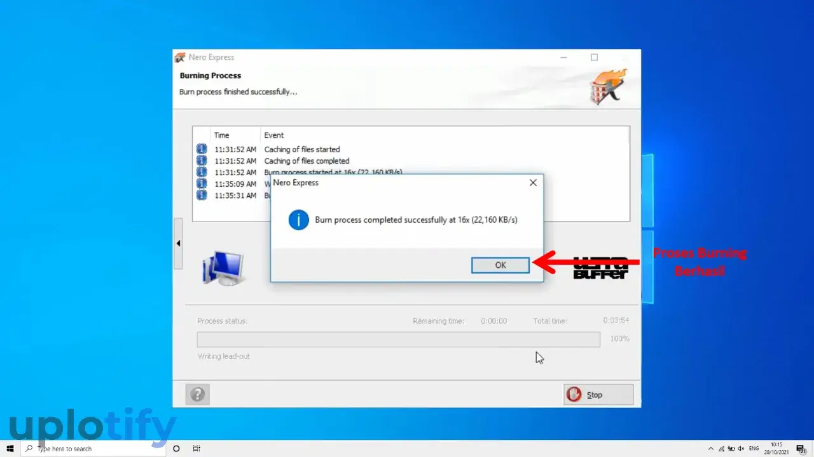Click the Stop button

pyautogui.click(x=598, y=395)
